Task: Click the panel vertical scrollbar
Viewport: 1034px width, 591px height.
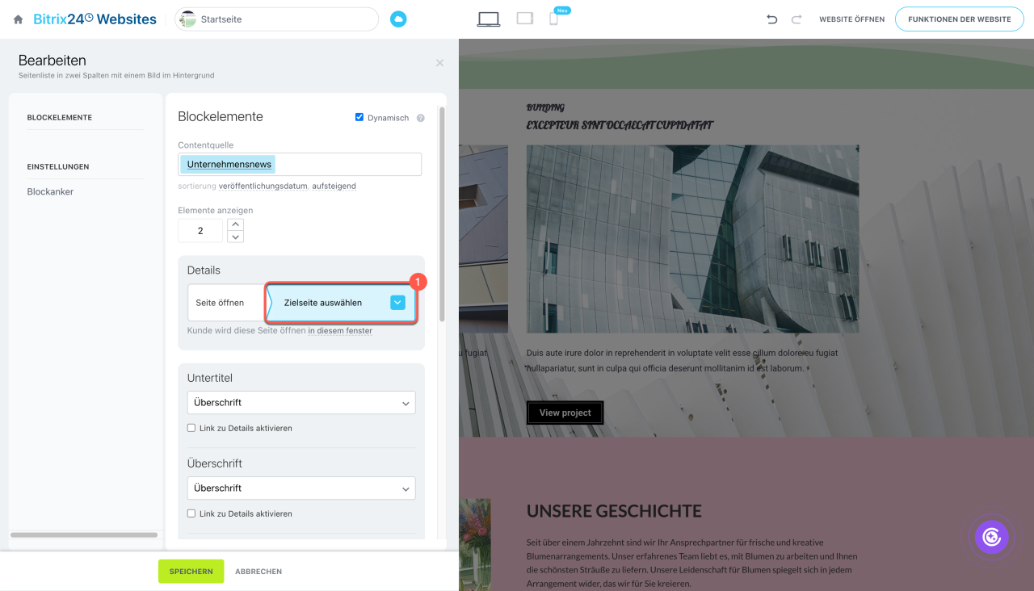Action: pyautogui.click(x=442, y=214)
